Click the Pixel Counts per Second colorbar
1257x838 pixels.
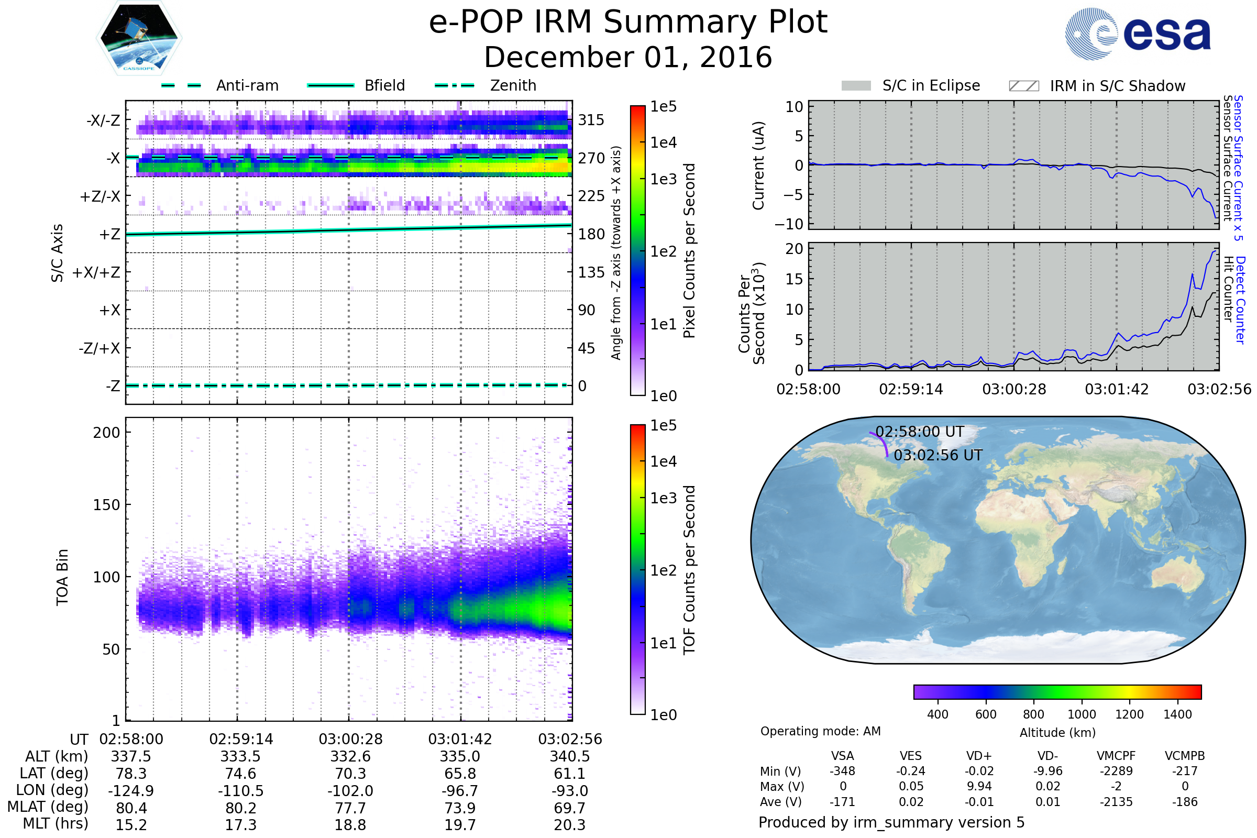pyautogui.click(x=637, y=250)
